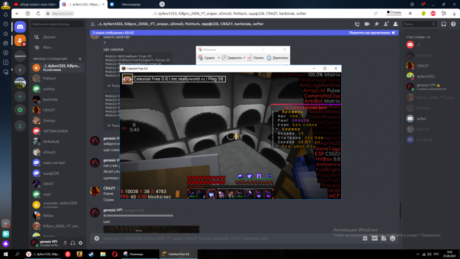This screenshot has height=259, width=460.
Task: Click the chat scrollbar thumb
Action: tap(400, 210)
